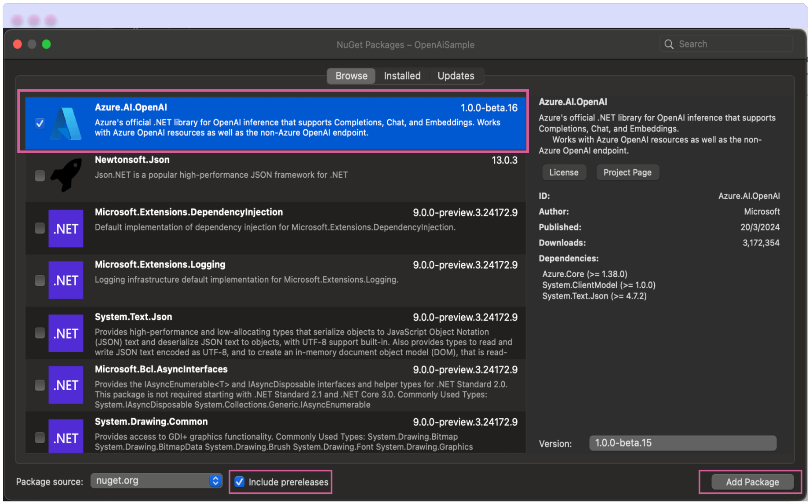Focus the Search input field
Screen dimensions: 809x504
tap(726, 44)
